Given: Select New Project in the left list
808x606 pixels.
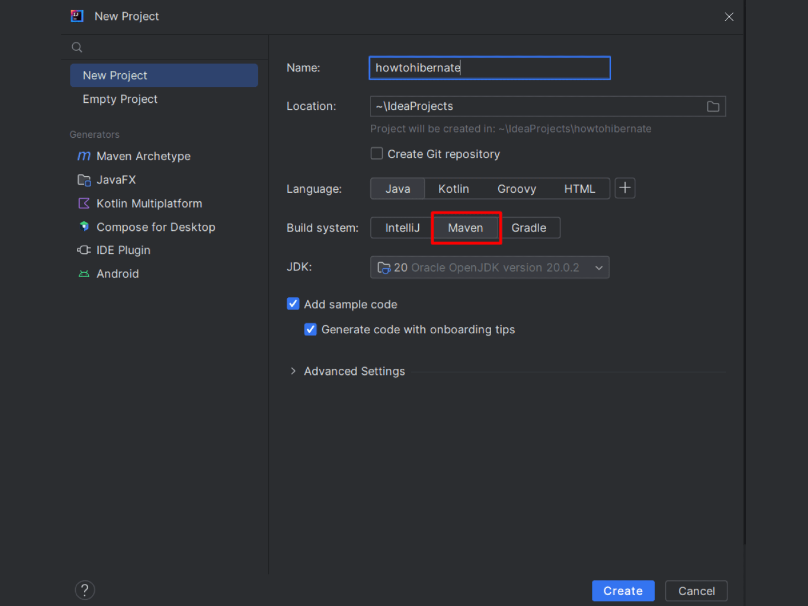Looking at the screenshot, I should [x=164, y=75].
